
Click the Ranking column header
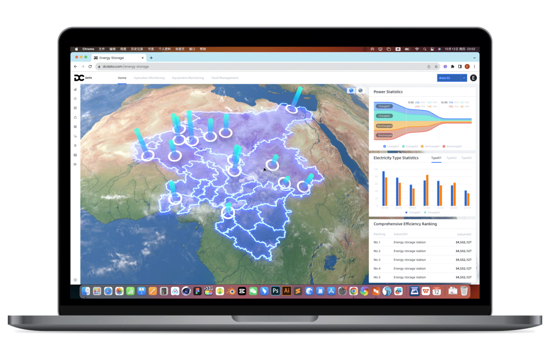[379, 234]
